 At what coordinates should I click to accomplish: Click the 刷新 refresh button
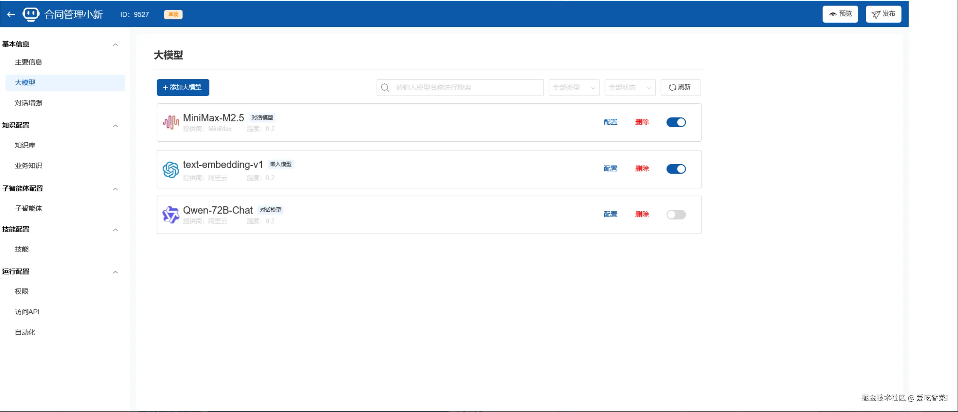click(680, 87)
